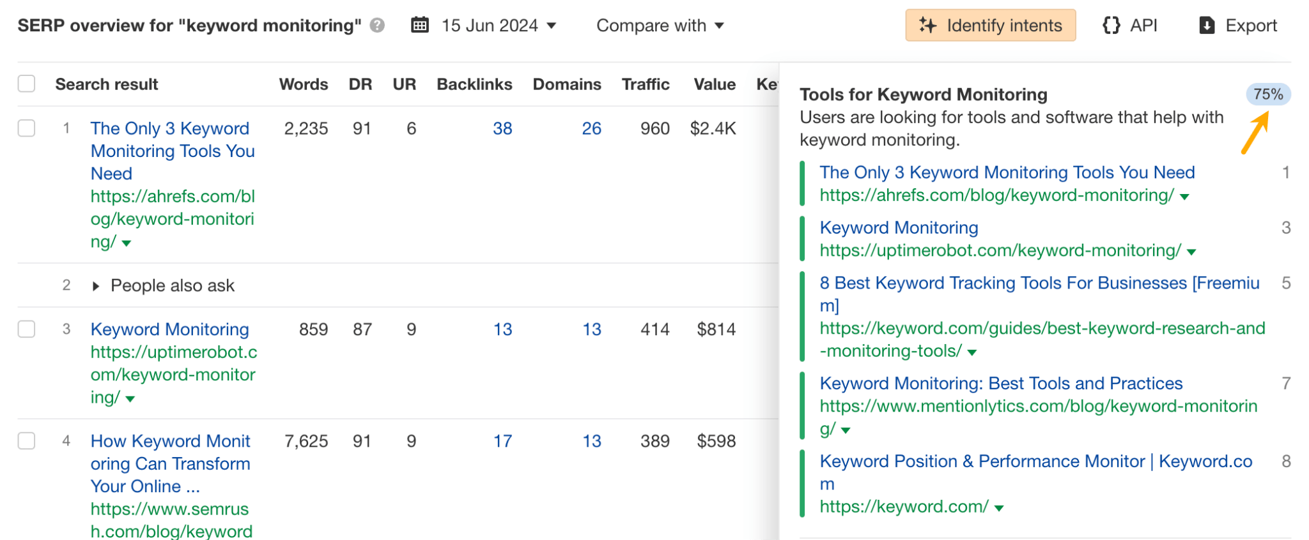This screenshot has width=1309, height=540.
Task: Sort by the Backlinks column header
Action: tap(474, 84)
